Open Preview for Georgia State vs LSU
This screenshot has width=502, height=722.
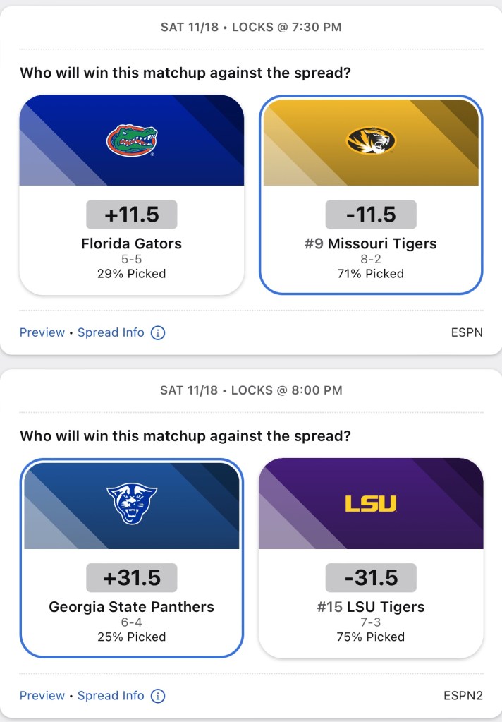[42, 696]
